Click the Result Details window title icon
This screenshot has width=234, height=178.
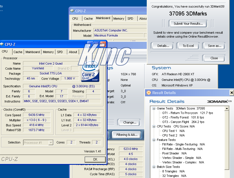click(x=148, y=93)
